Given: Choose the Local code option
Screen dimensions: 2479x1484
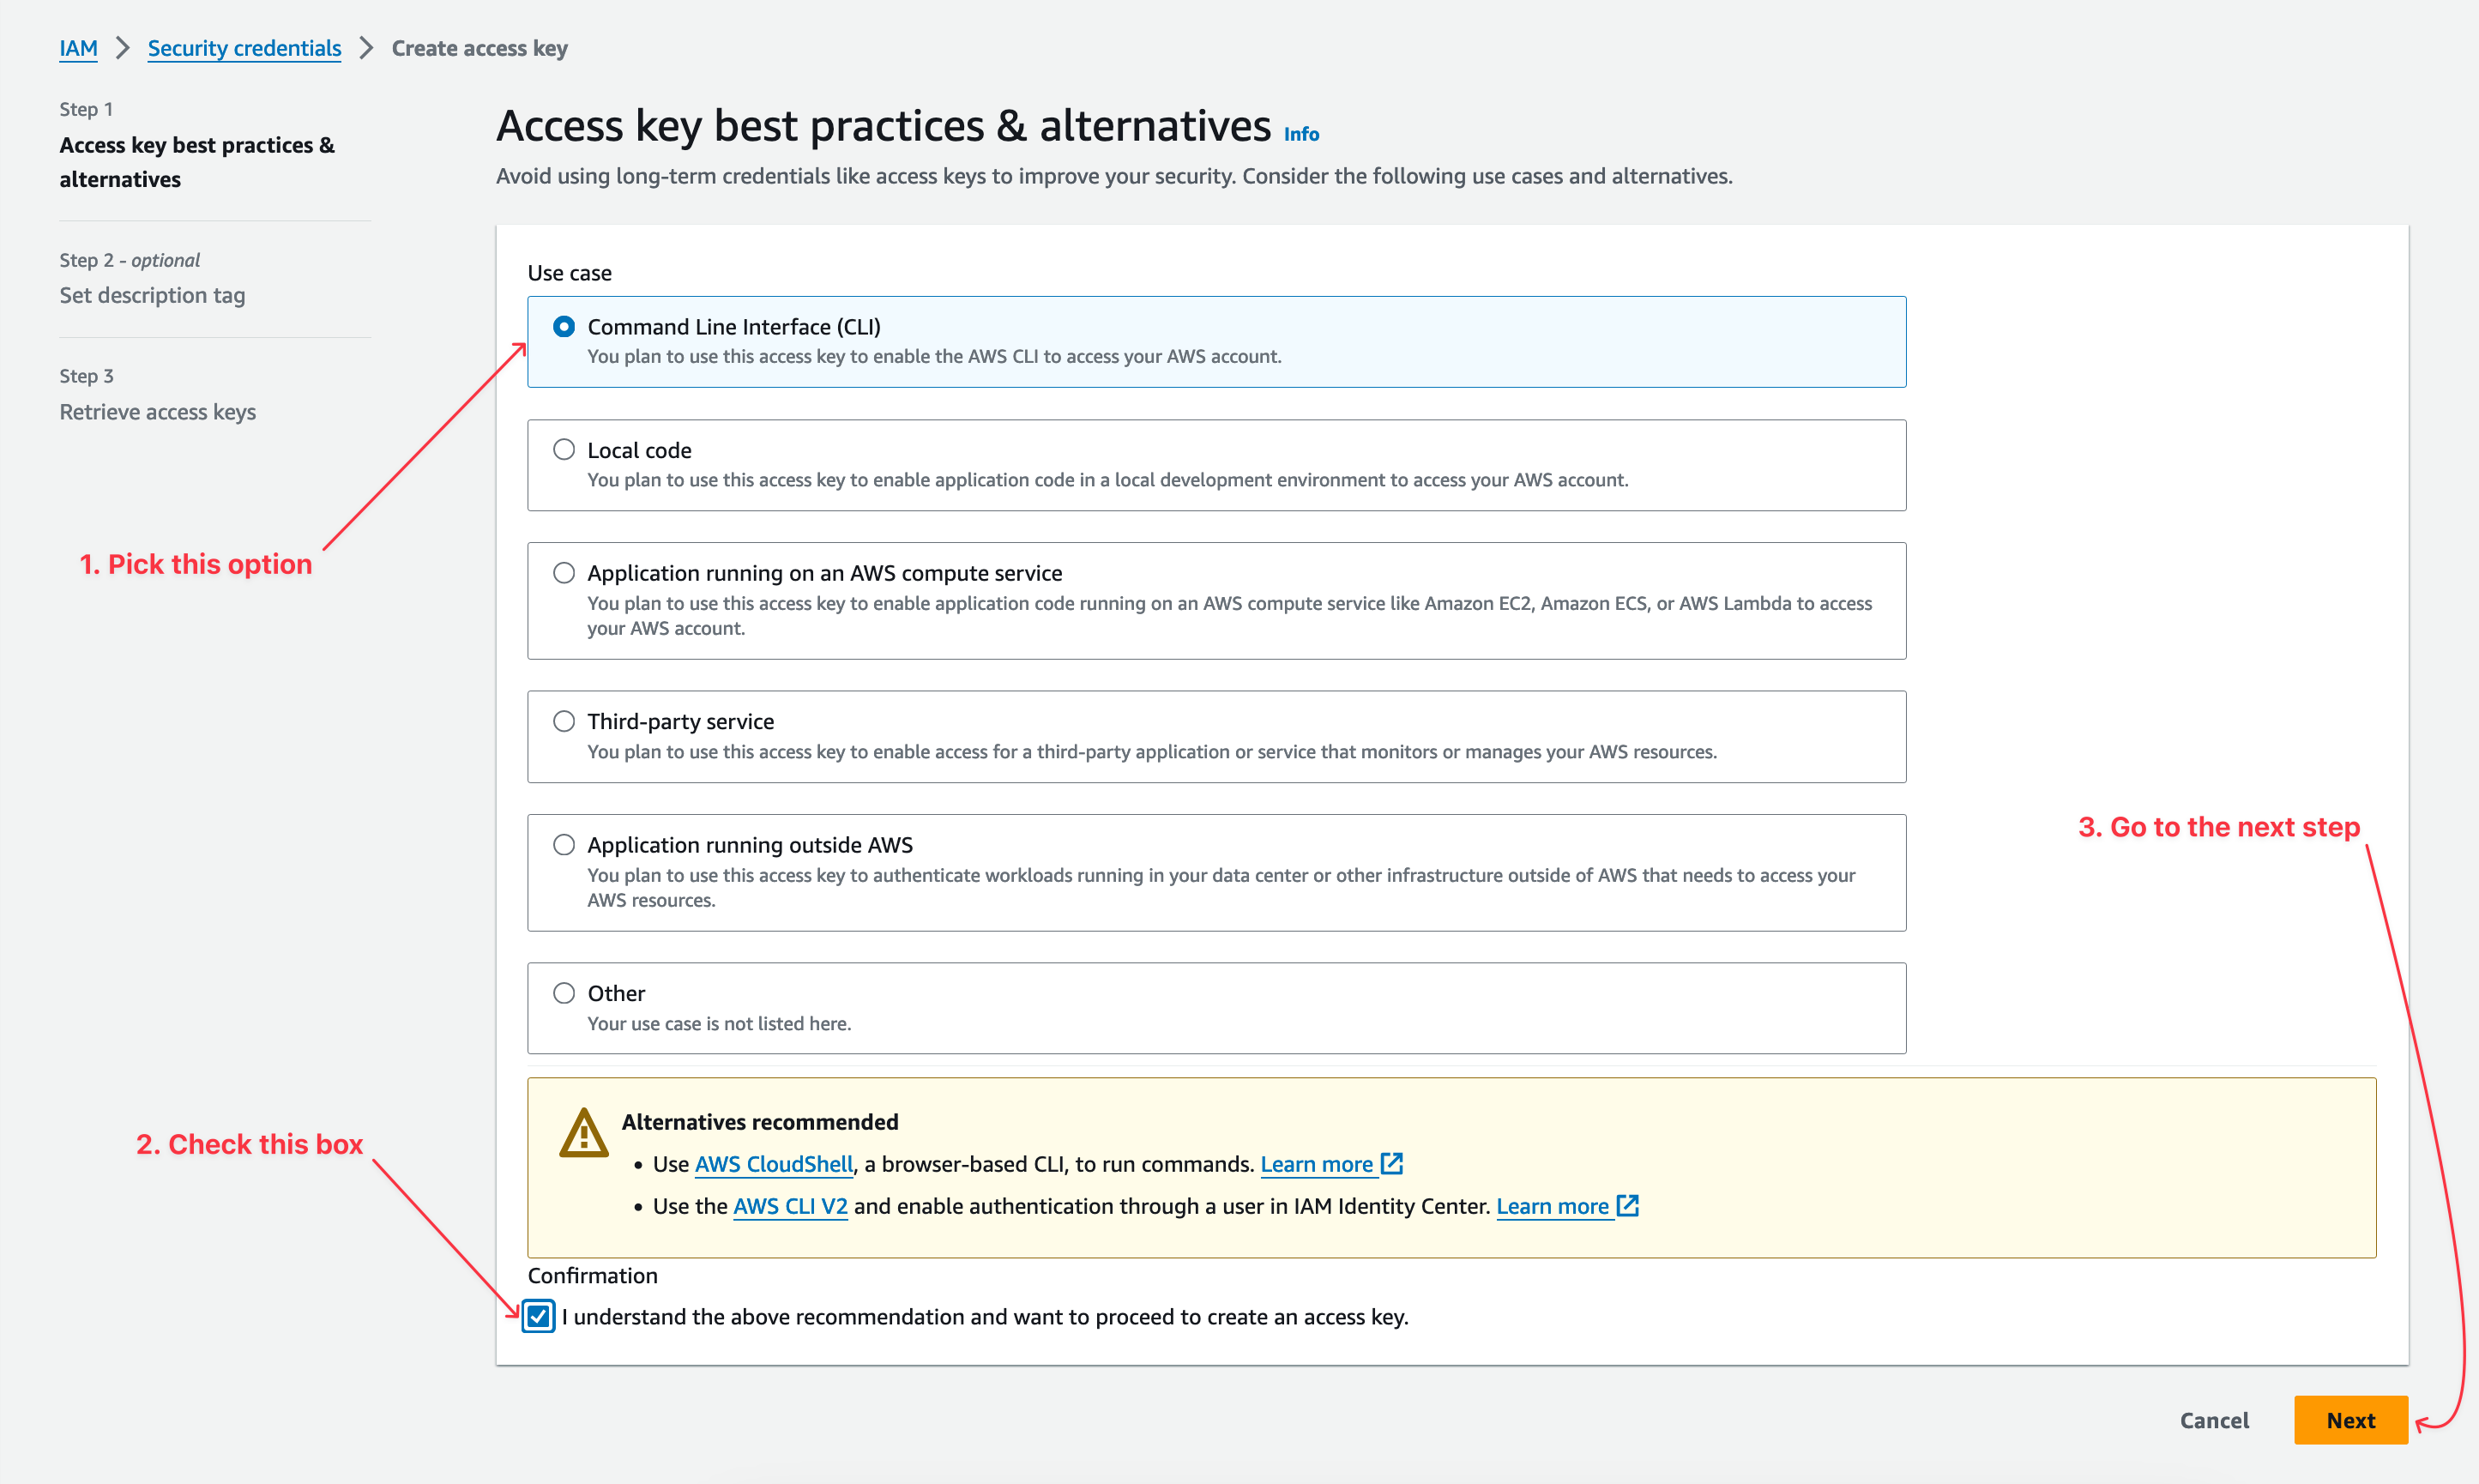Looking at the screenshot, I should click(x=564, y=449).
